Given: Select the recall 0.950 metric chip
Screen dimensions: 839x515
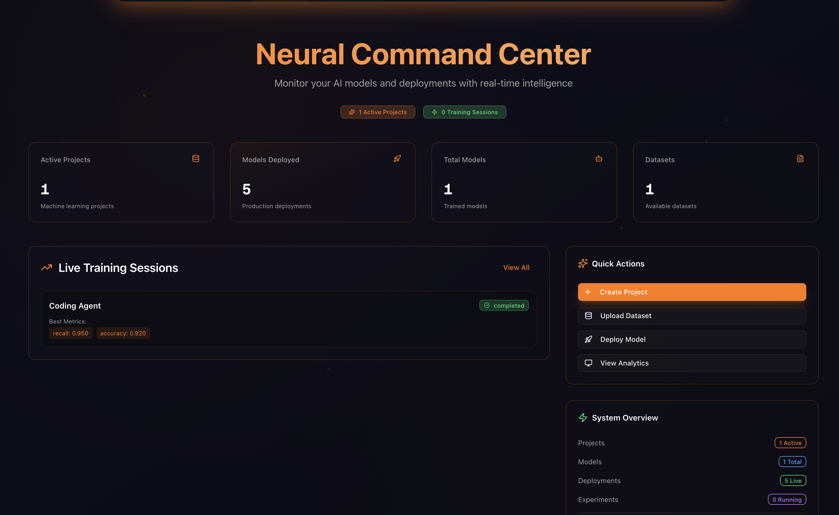Looking at the screenshot, I should tap(71, 333).
